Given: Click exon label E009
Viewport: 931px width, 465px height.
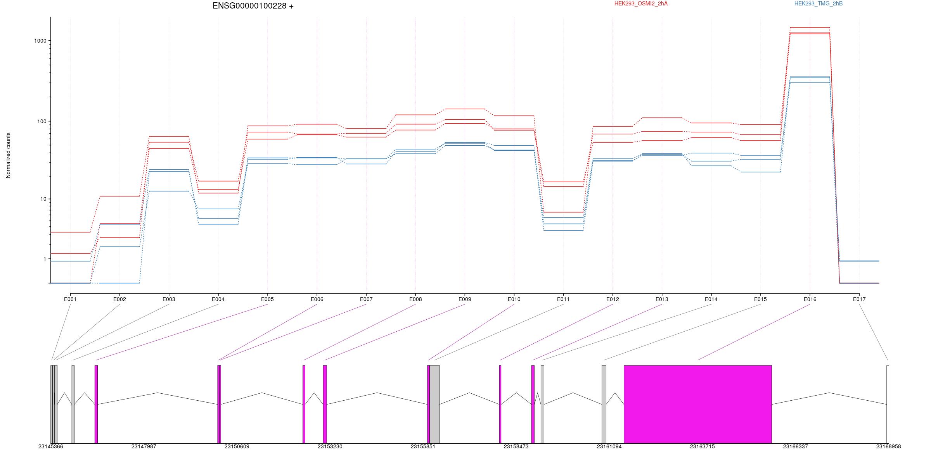Looking at the screenshot, I should [x=465, y=299].
